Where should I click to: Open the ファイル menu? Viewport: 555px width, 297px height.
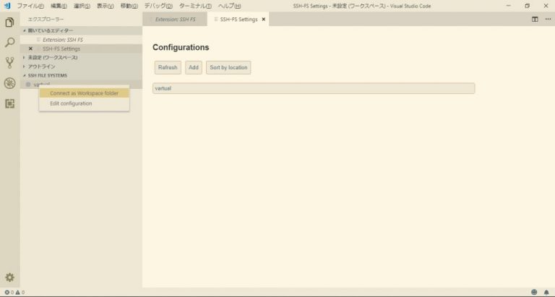30,6
